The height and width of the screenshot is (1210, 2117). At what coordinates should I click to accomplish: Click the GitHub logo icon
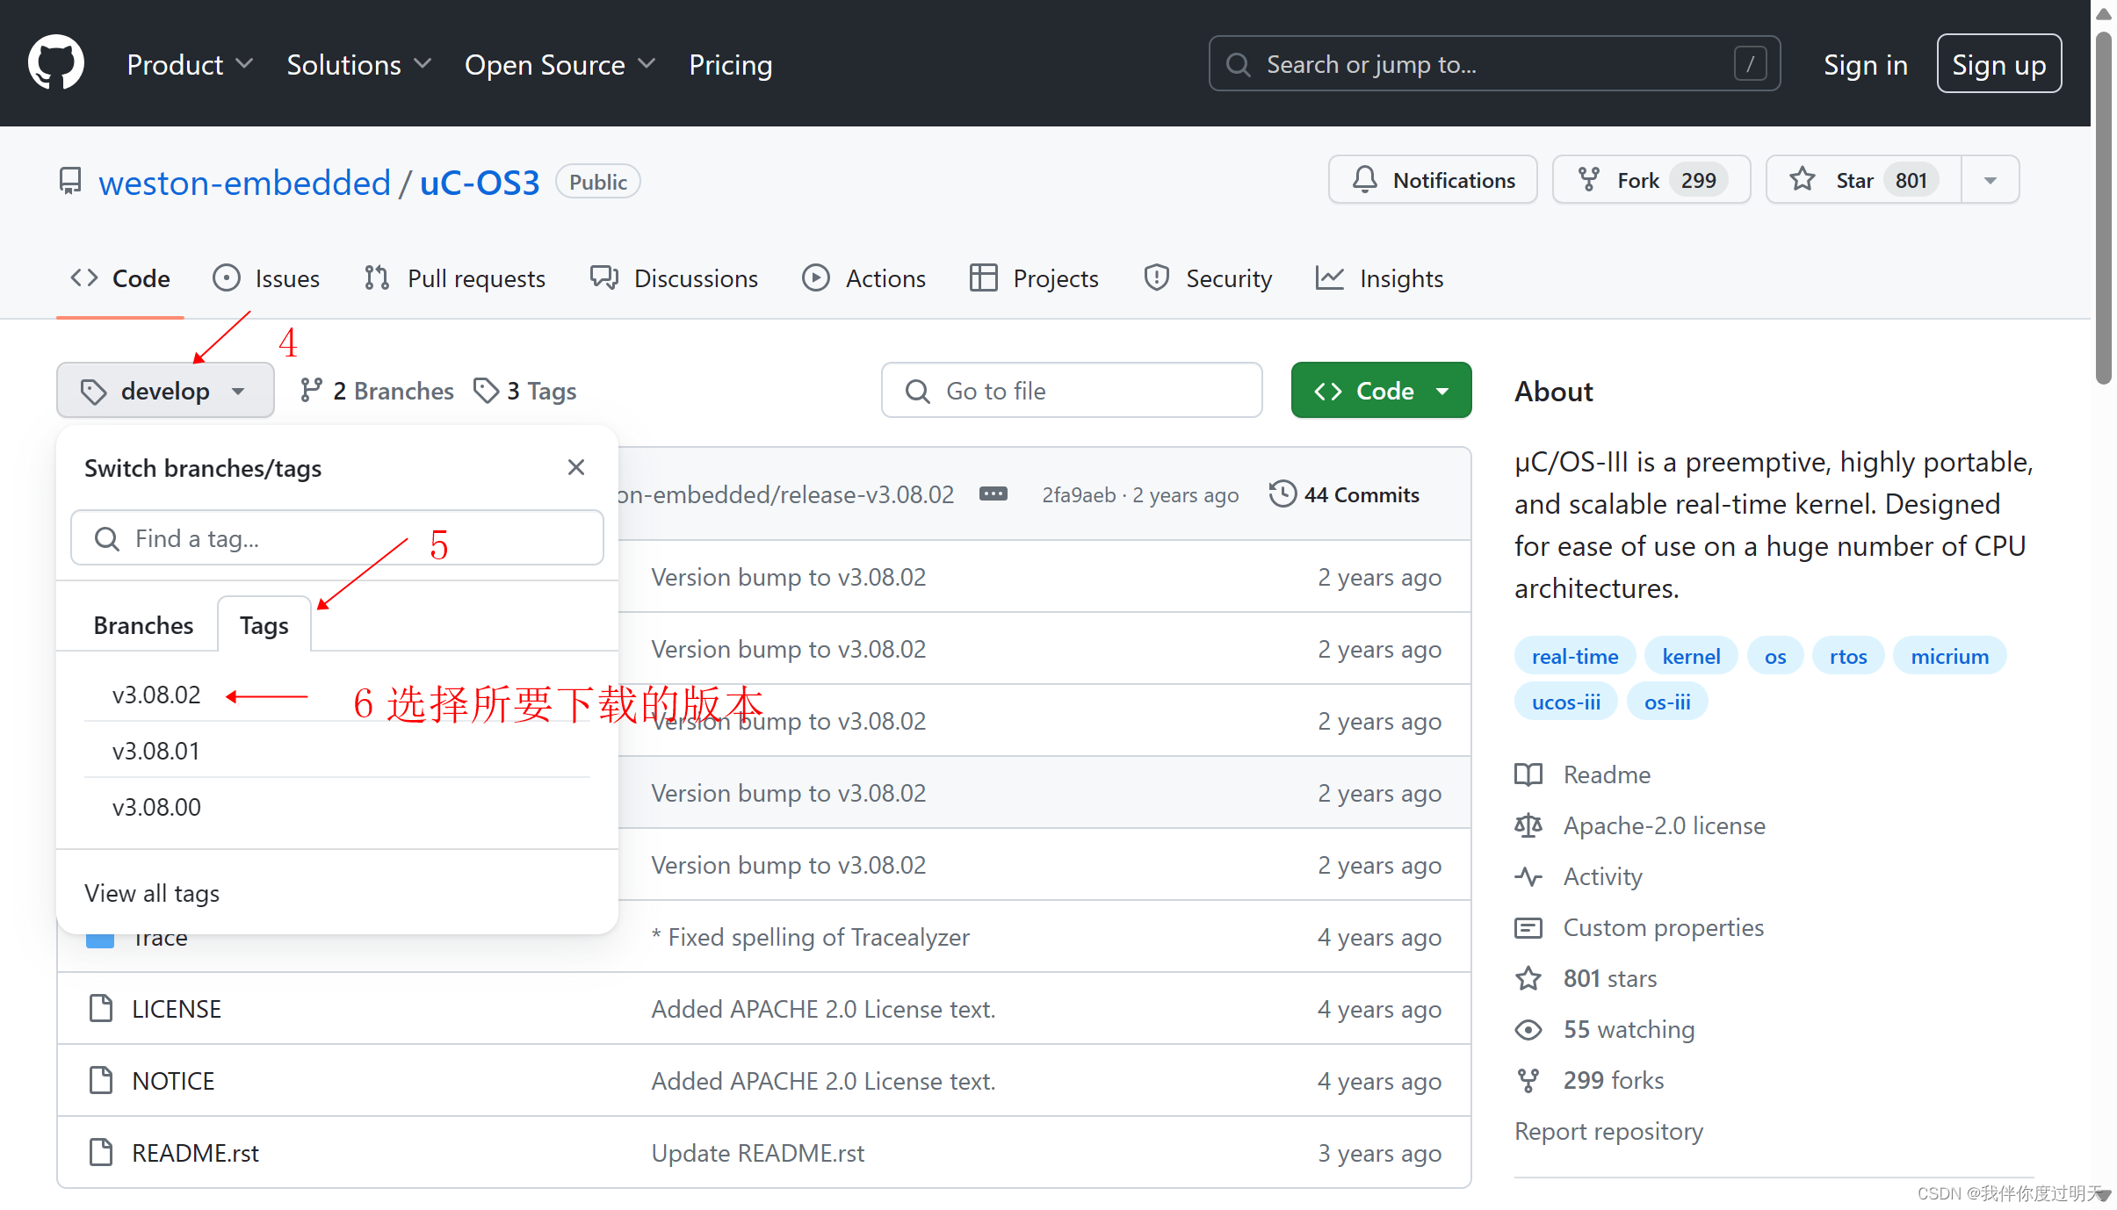tap(56, 63)
